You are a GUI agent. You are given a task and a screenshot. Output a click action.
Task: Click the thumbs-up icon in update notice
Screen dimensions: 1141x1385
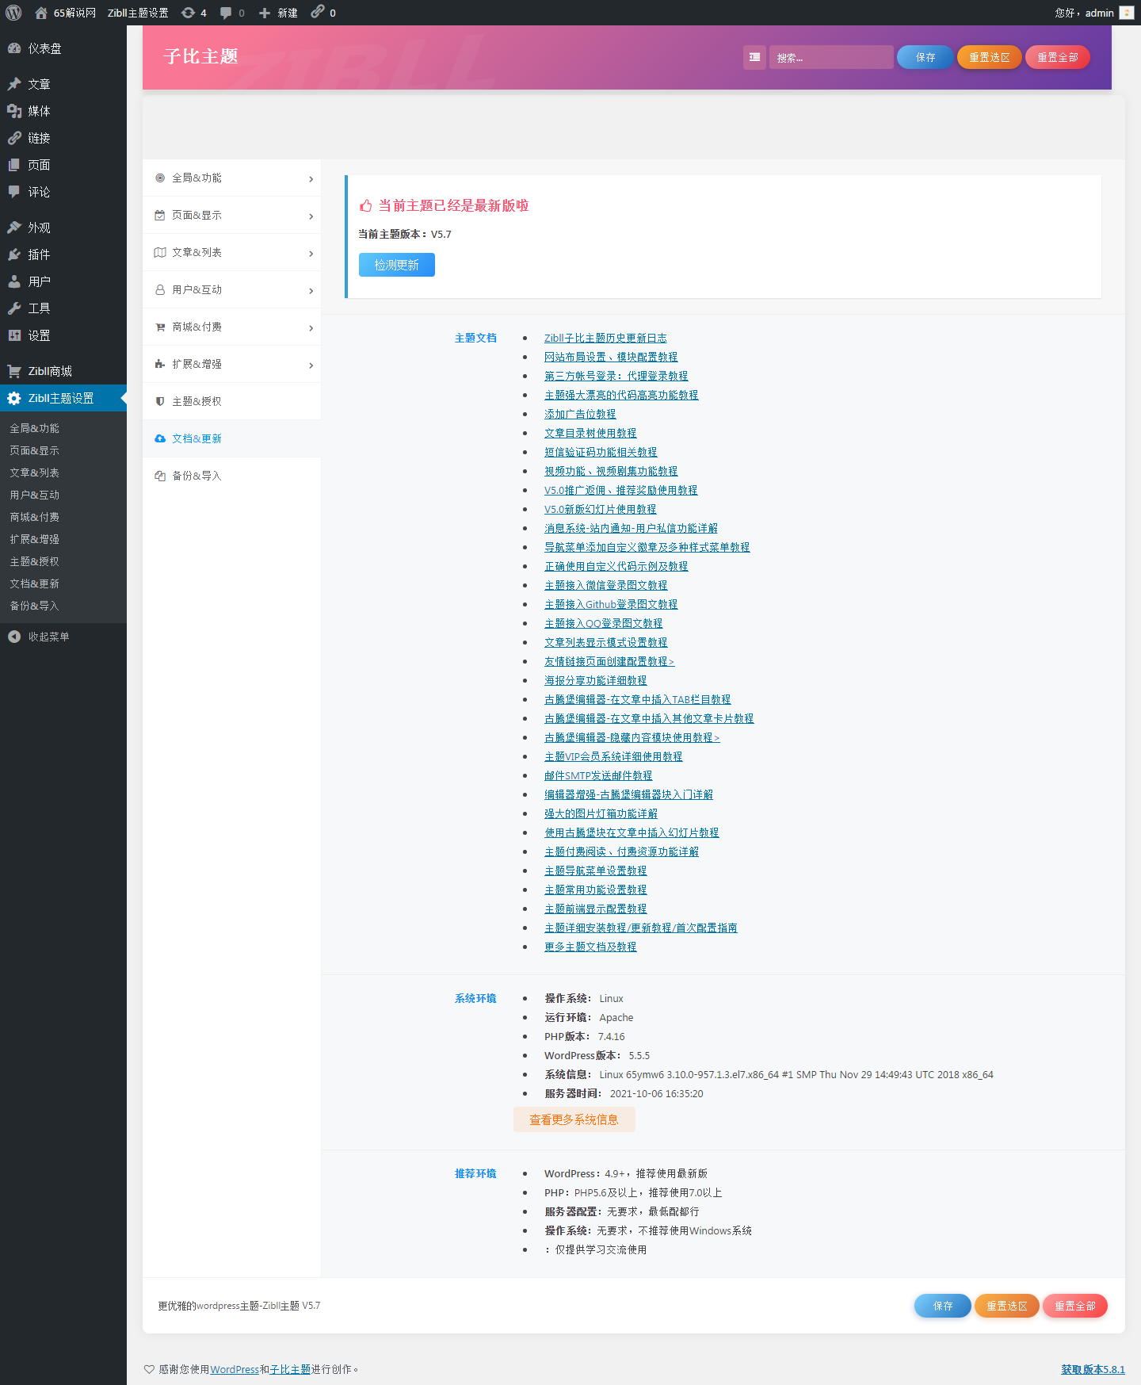coord(365,206)
